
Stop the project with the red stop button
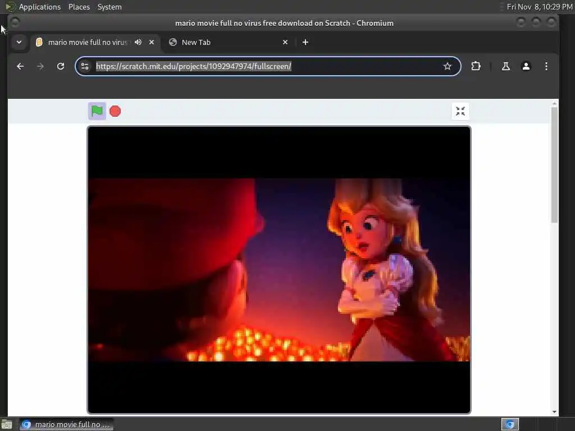tap(115, 111)
